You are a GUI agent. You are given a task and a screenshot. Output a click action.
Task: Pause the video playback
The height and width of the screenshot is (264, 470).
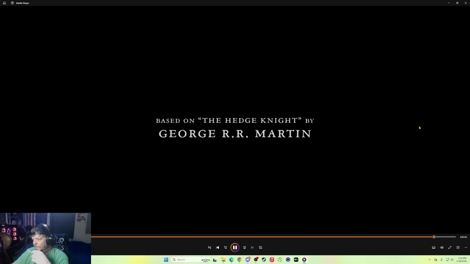(x=235, y=247)
